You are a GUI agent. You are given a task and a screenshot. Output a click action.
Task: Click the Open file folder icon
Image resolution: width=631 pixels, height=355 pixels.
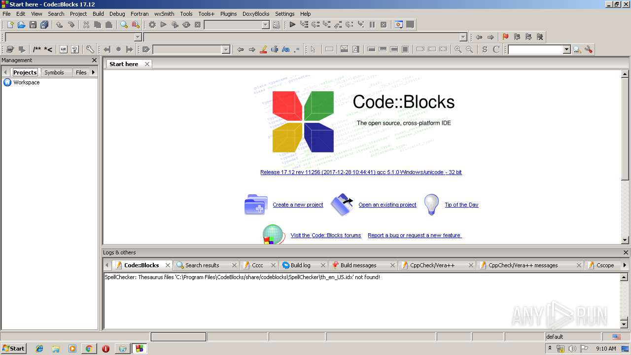click(x=21, y=25)
